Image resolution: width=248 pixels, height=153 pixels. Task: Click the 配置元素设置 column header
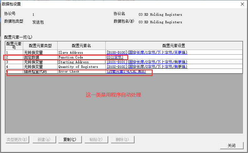click(x=174, y=46)
